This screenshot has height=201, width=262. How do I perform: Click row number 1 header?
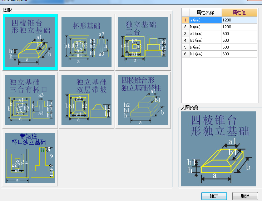pos(186,20)
